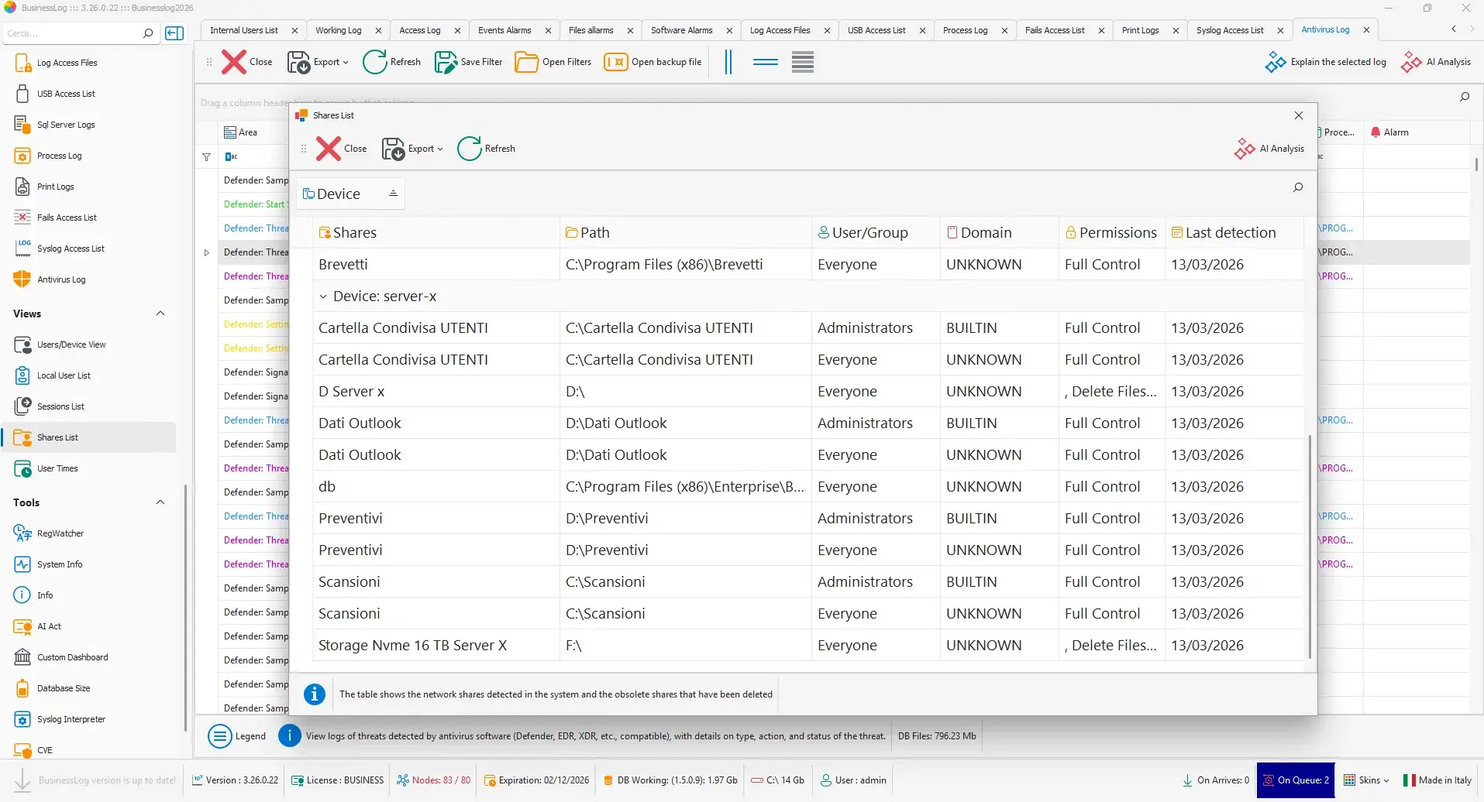Click AI Analysis in main toolbar

(1436, 62)
